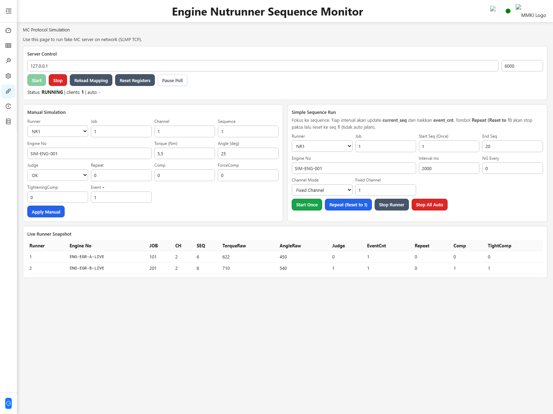Click the Repeat input field
Screen dimensions: 553x414
[x=121, y=175]
